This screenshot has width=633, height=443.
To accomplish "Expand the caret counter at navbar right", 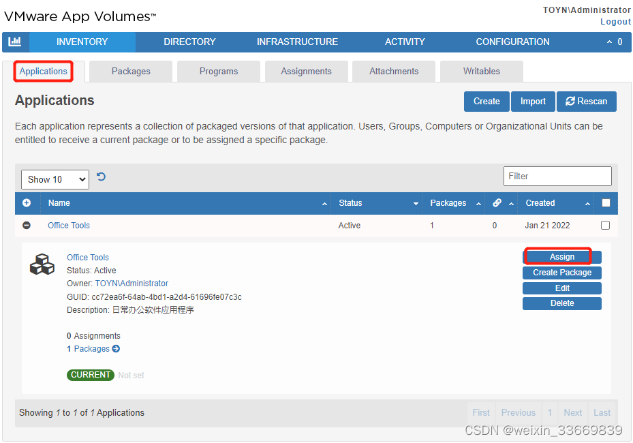I will [615, 42].
